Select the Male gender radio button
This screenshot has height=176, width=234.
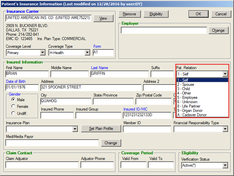tap(13, 100)
